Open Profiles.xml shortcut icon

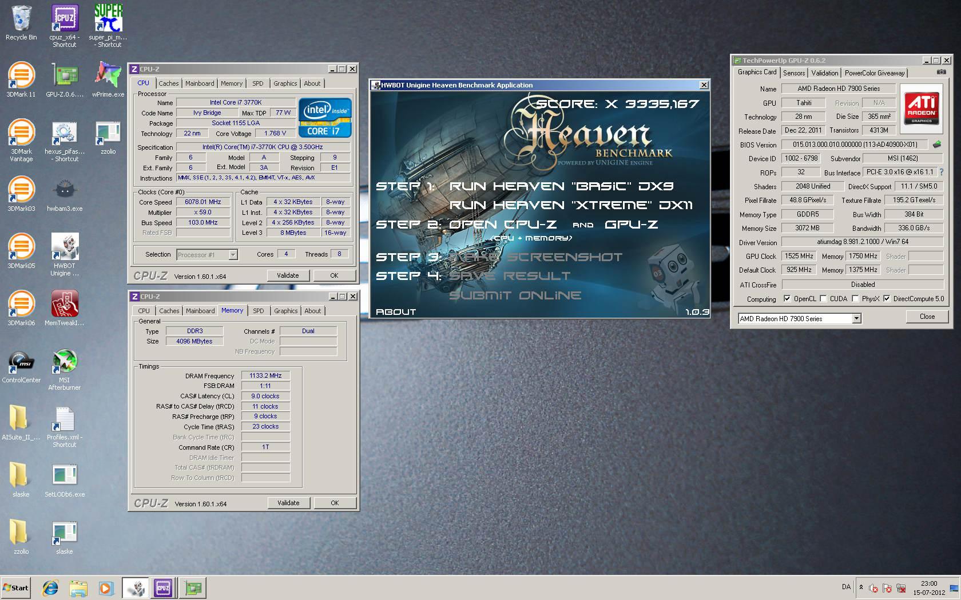point(65,426)
